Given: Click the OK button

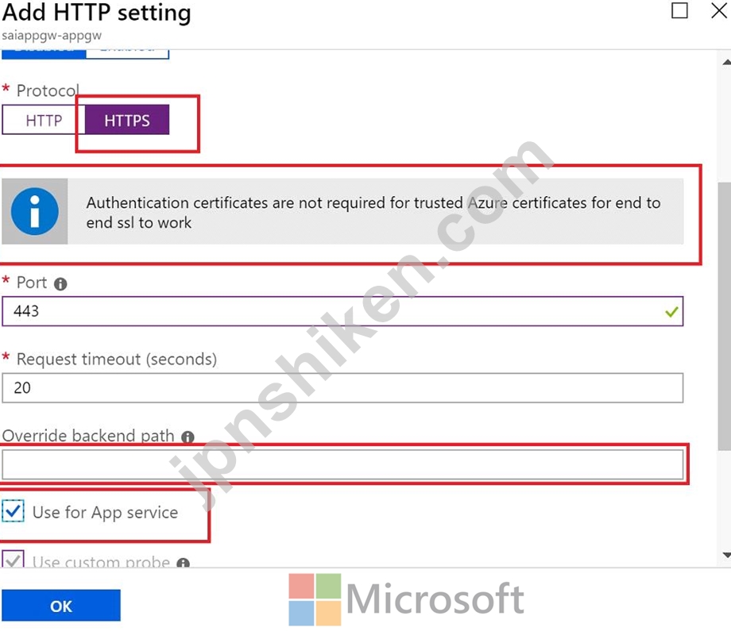Looking at the screenshot, I should 61,606.
